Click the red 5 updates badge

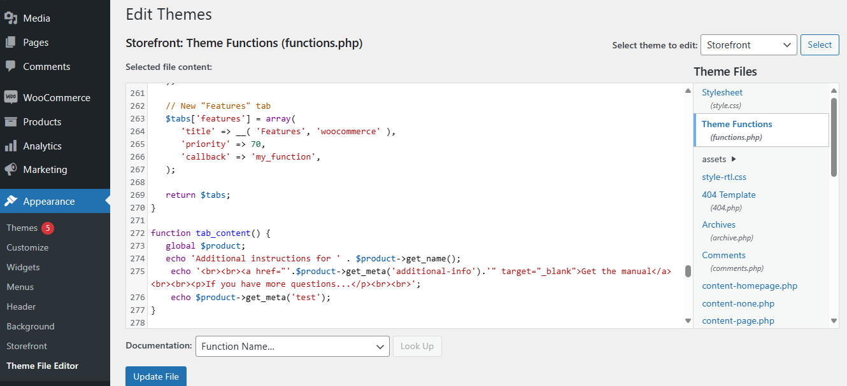click(48, 228)
